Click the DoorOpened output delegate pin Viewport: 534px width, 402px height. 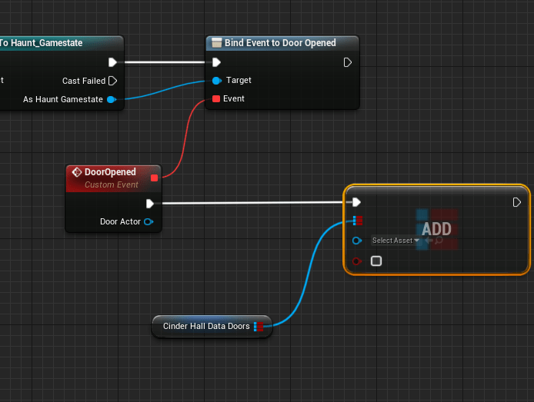(x=154, y=178)
